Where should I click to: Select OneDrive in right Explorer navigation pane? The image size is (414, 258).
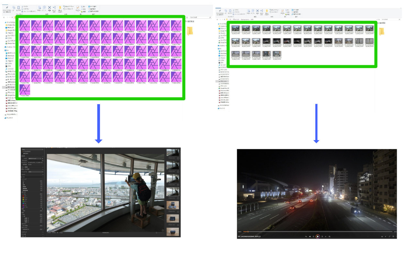tap(222, 45)
